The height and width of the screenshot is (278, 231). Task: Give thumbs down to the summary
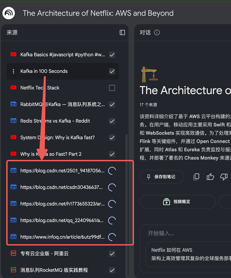(224, 177)
